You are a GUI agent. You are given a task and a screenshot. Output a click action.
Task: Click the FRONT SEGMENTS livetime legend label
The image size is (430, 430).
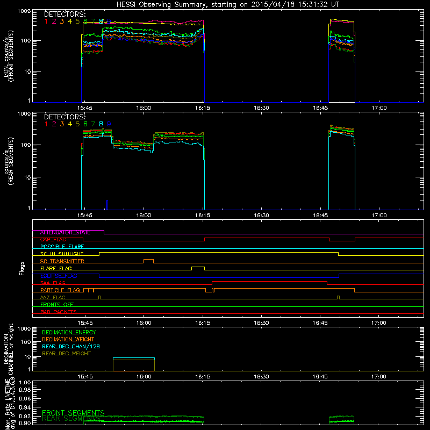[x=73, y=413]
